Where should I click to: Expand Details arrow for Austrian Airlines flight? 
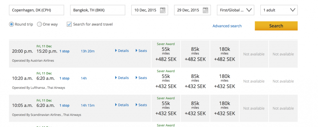[122, 51]
